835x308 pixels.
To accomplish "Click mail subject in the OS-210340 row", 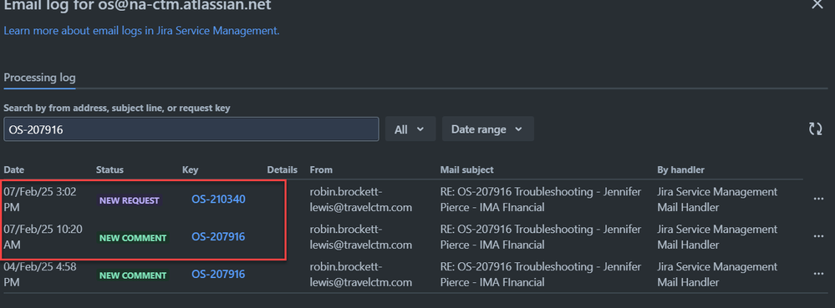I will (x=541, y=199).
